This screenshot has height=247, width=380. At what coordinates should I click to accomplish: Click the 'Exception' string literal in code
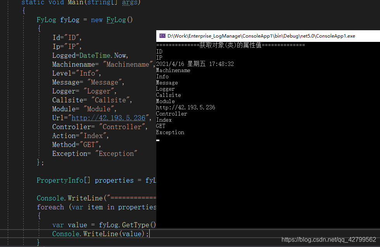[x=116, y=154]
